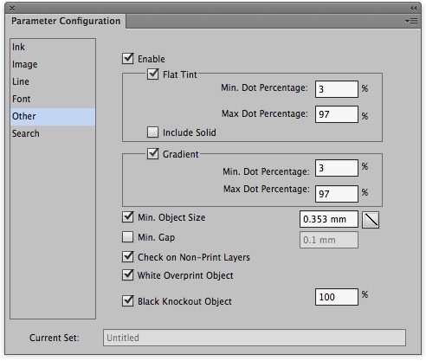This screenshot has height=361, width=426.
Task: Click the Black Knockout percentage field
Action: [337, 297]
